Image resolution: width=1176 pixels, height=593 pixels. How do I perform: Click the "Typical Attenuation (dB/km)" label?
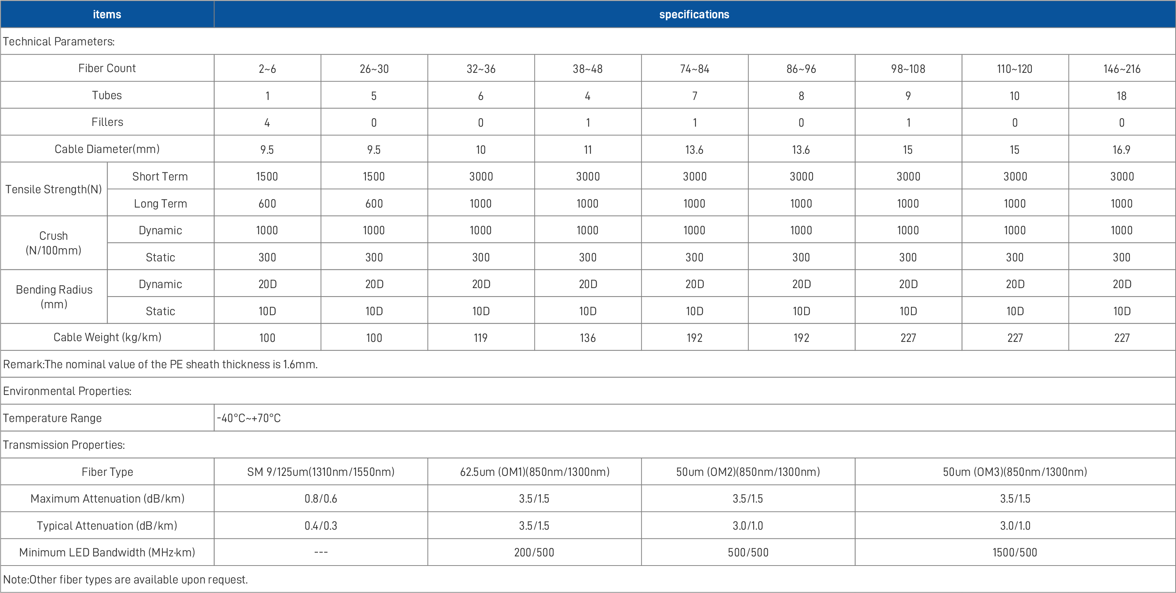[107, 525]
